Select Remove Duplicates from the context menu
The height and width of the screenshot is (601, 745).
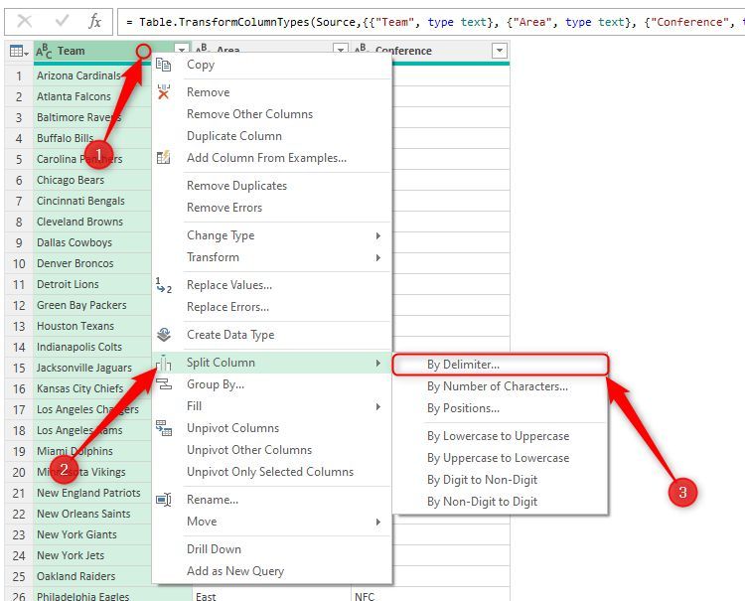(236, 186)
